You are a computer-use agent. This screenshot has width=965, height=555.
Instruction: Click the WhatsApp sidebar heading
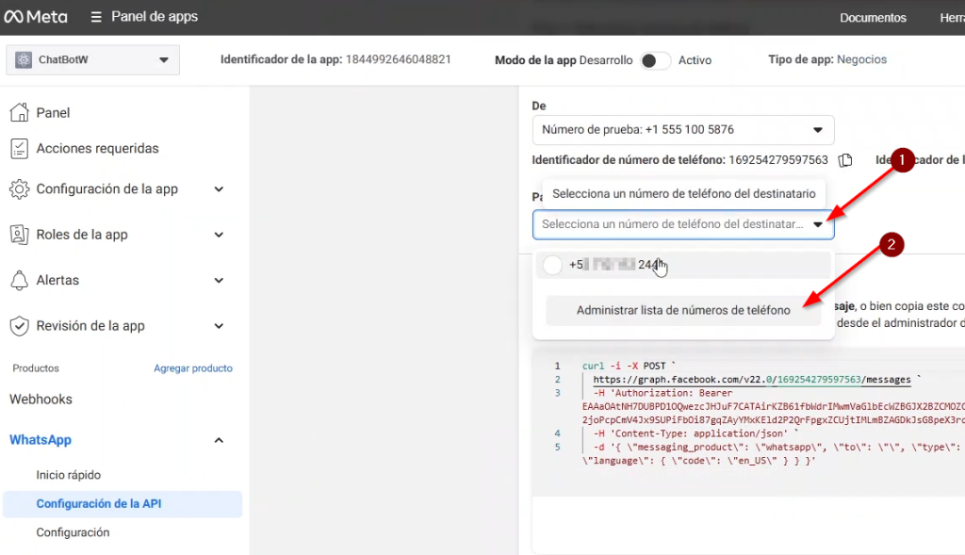[41, 440]
